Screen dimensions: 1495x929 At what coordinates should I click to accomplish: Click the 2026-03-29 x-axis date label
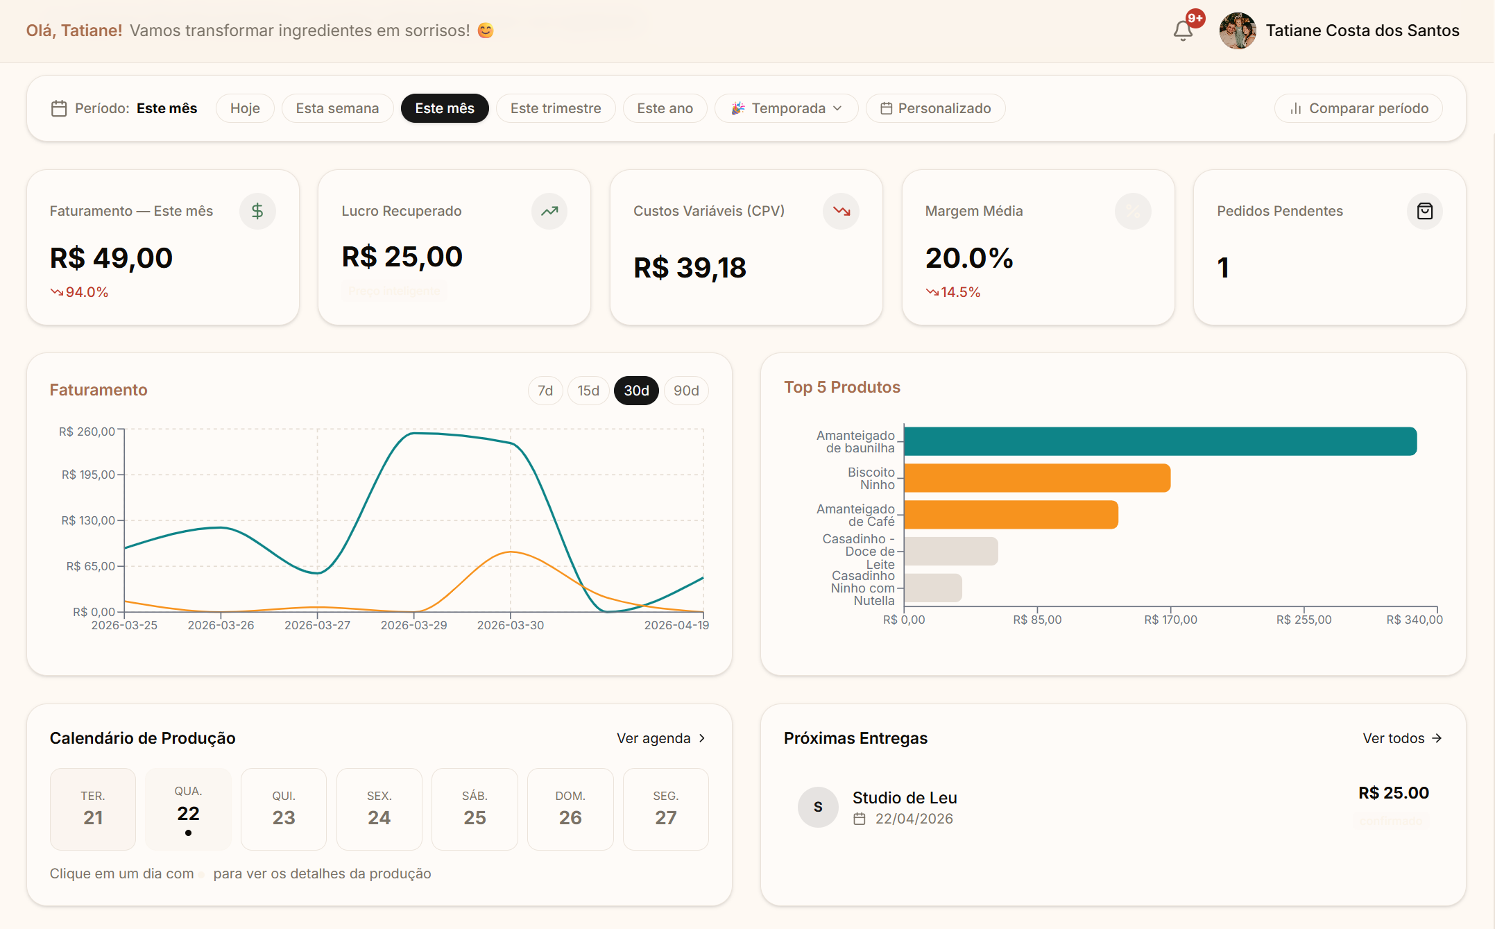(x=413, y=625)
